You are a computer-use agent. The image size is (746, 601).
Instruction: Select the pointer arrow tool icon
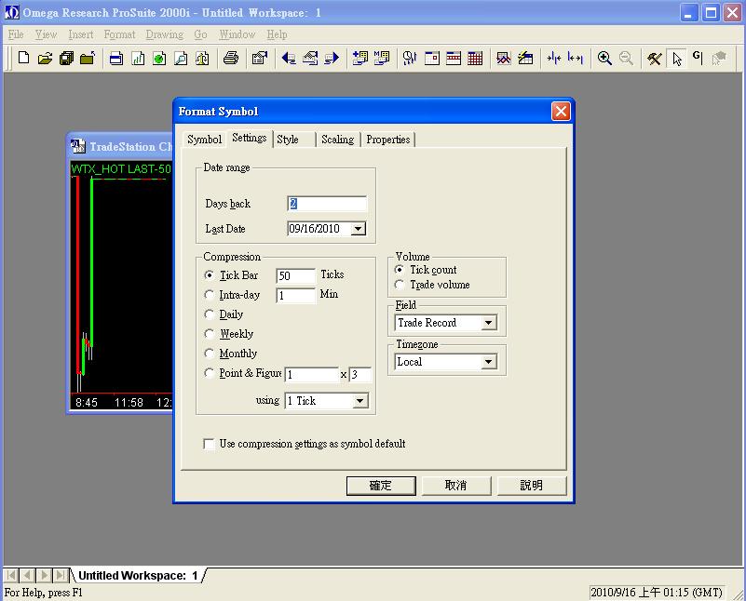point(676,58)
